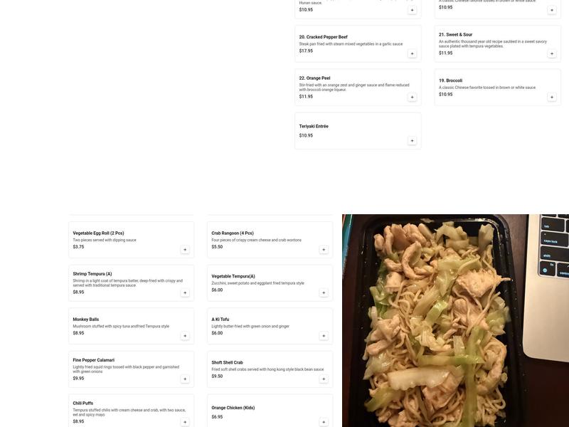Add Shoft Shell Crab with plus icon
569x427 pixels.
tap(324, 379)
